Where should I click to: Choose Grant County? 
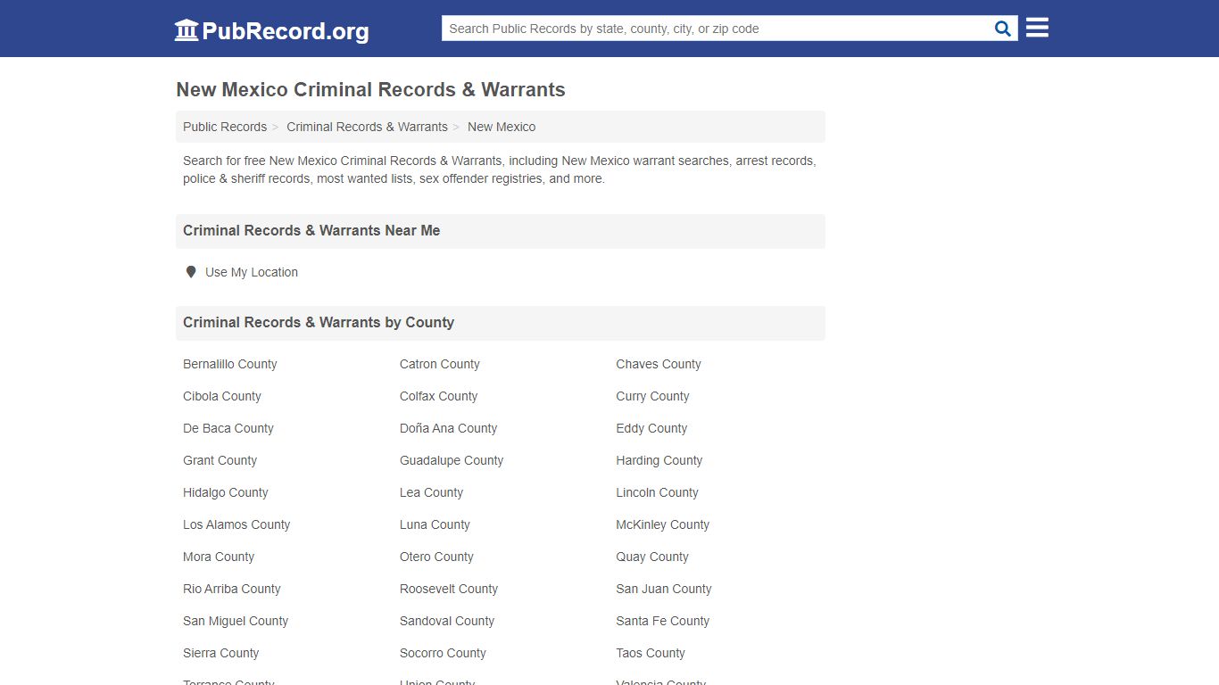(220, 460)
